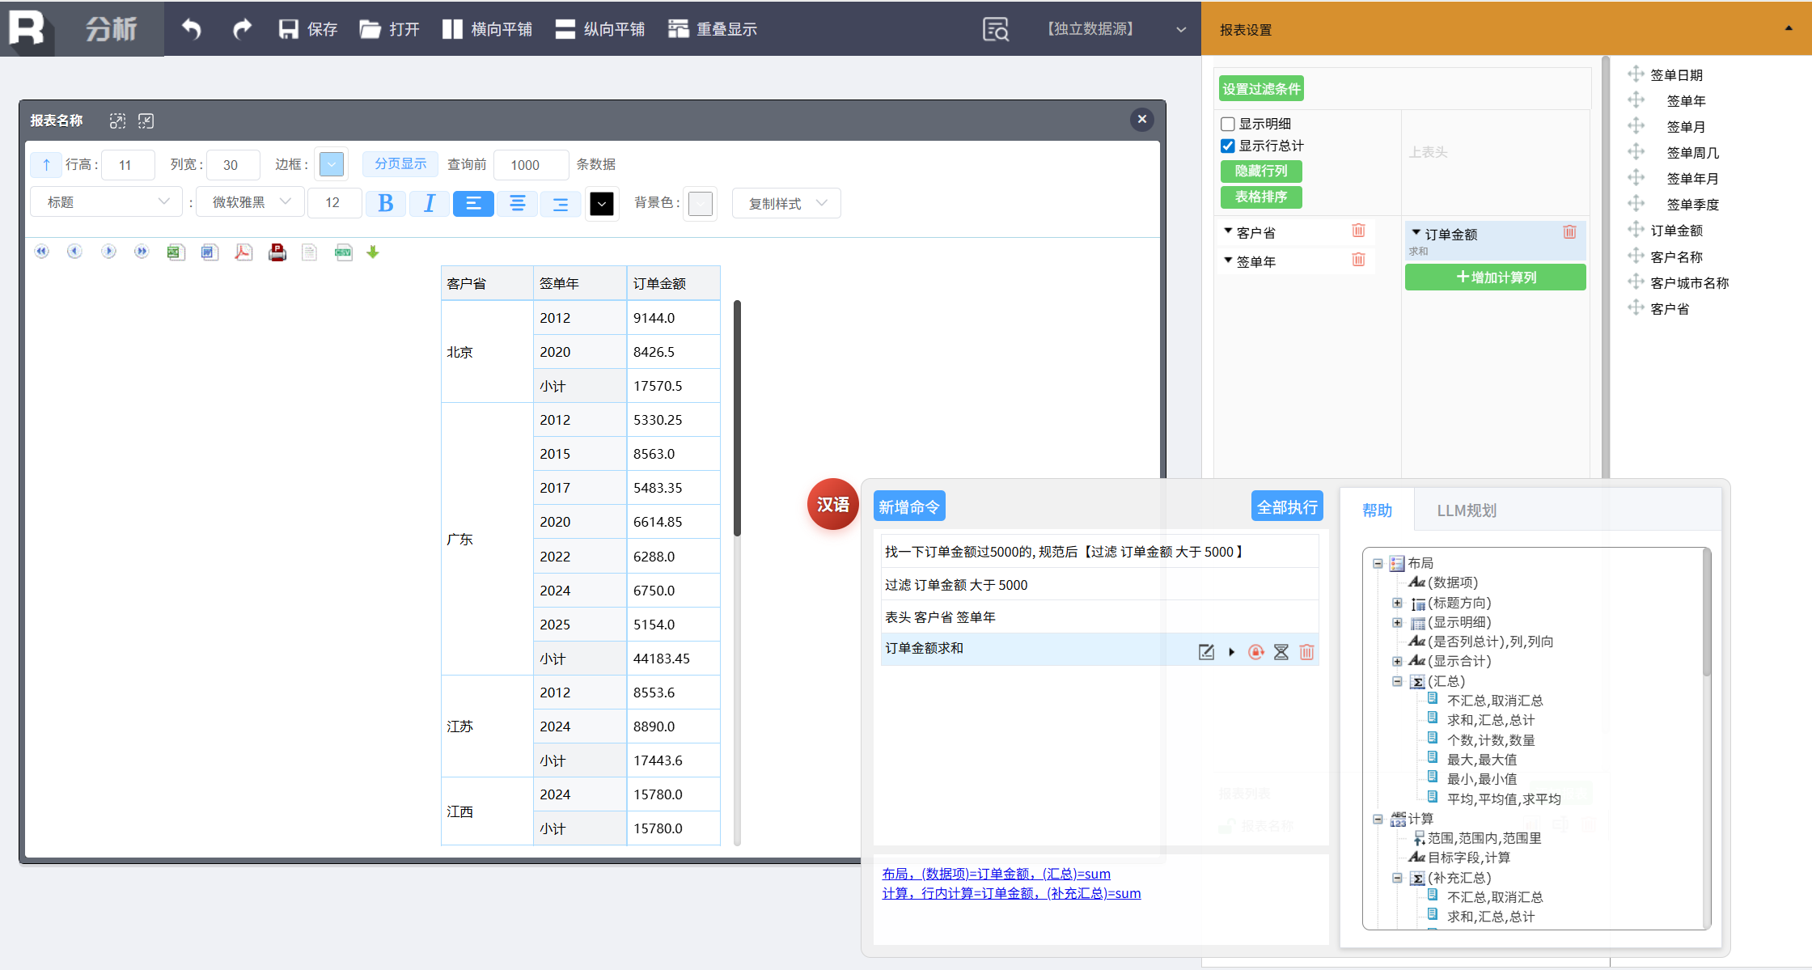
Task: Select 横向平铺 in the top menu
Action: (487, 29)
